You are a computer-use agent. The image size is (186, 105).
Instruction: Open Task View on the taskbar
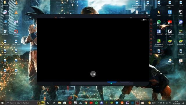(54, 103)
